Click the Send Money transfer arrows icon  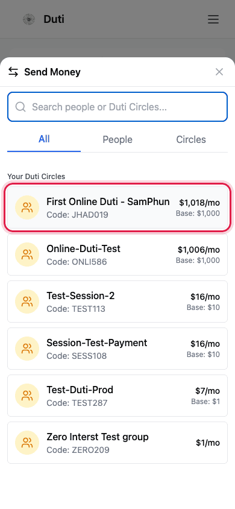(13, 72)
